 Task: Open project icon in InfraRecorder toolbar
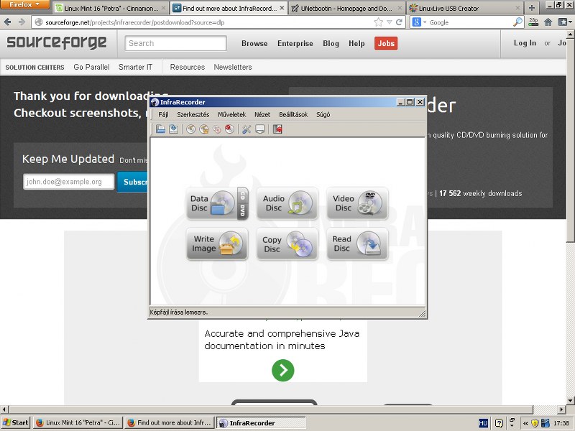coord(160,129)
